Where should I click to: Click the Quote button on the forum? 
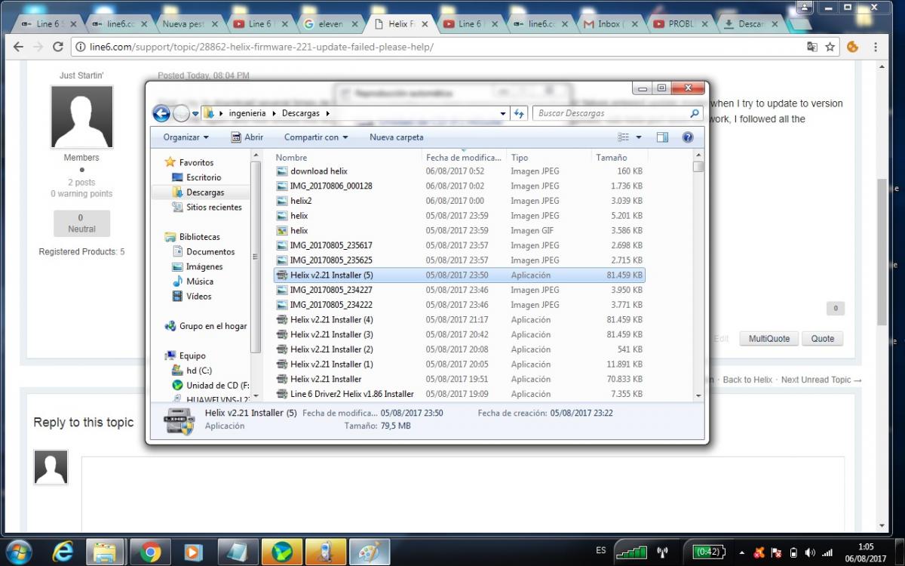point(822,339)
